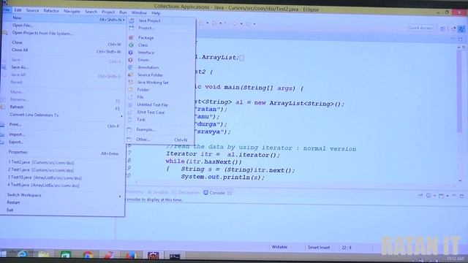
Task: Click the Annotation icon
Action: [130, 67]
